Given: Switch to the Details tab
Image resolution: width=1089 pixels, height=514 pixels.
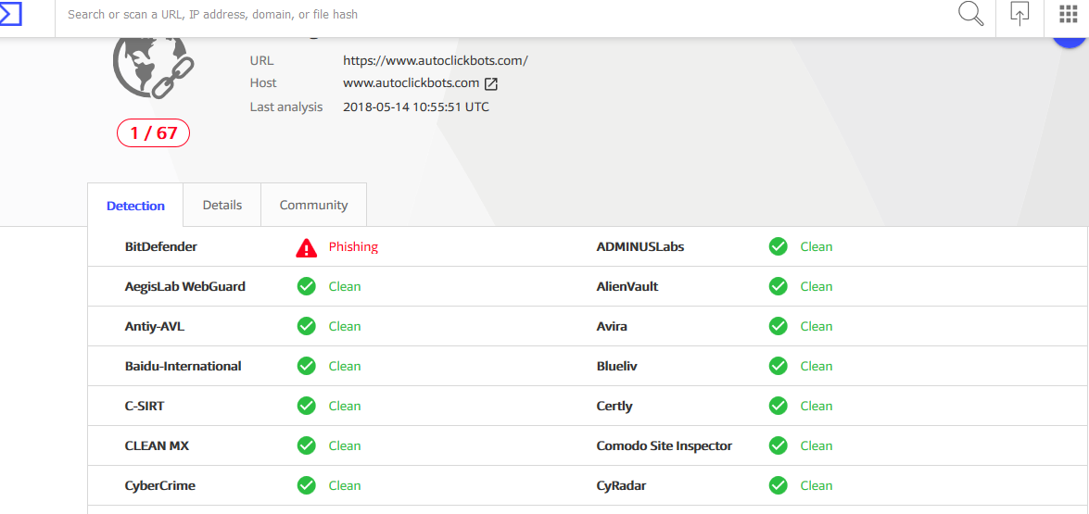Looking at the screenshot, I should tap(222, 205).
